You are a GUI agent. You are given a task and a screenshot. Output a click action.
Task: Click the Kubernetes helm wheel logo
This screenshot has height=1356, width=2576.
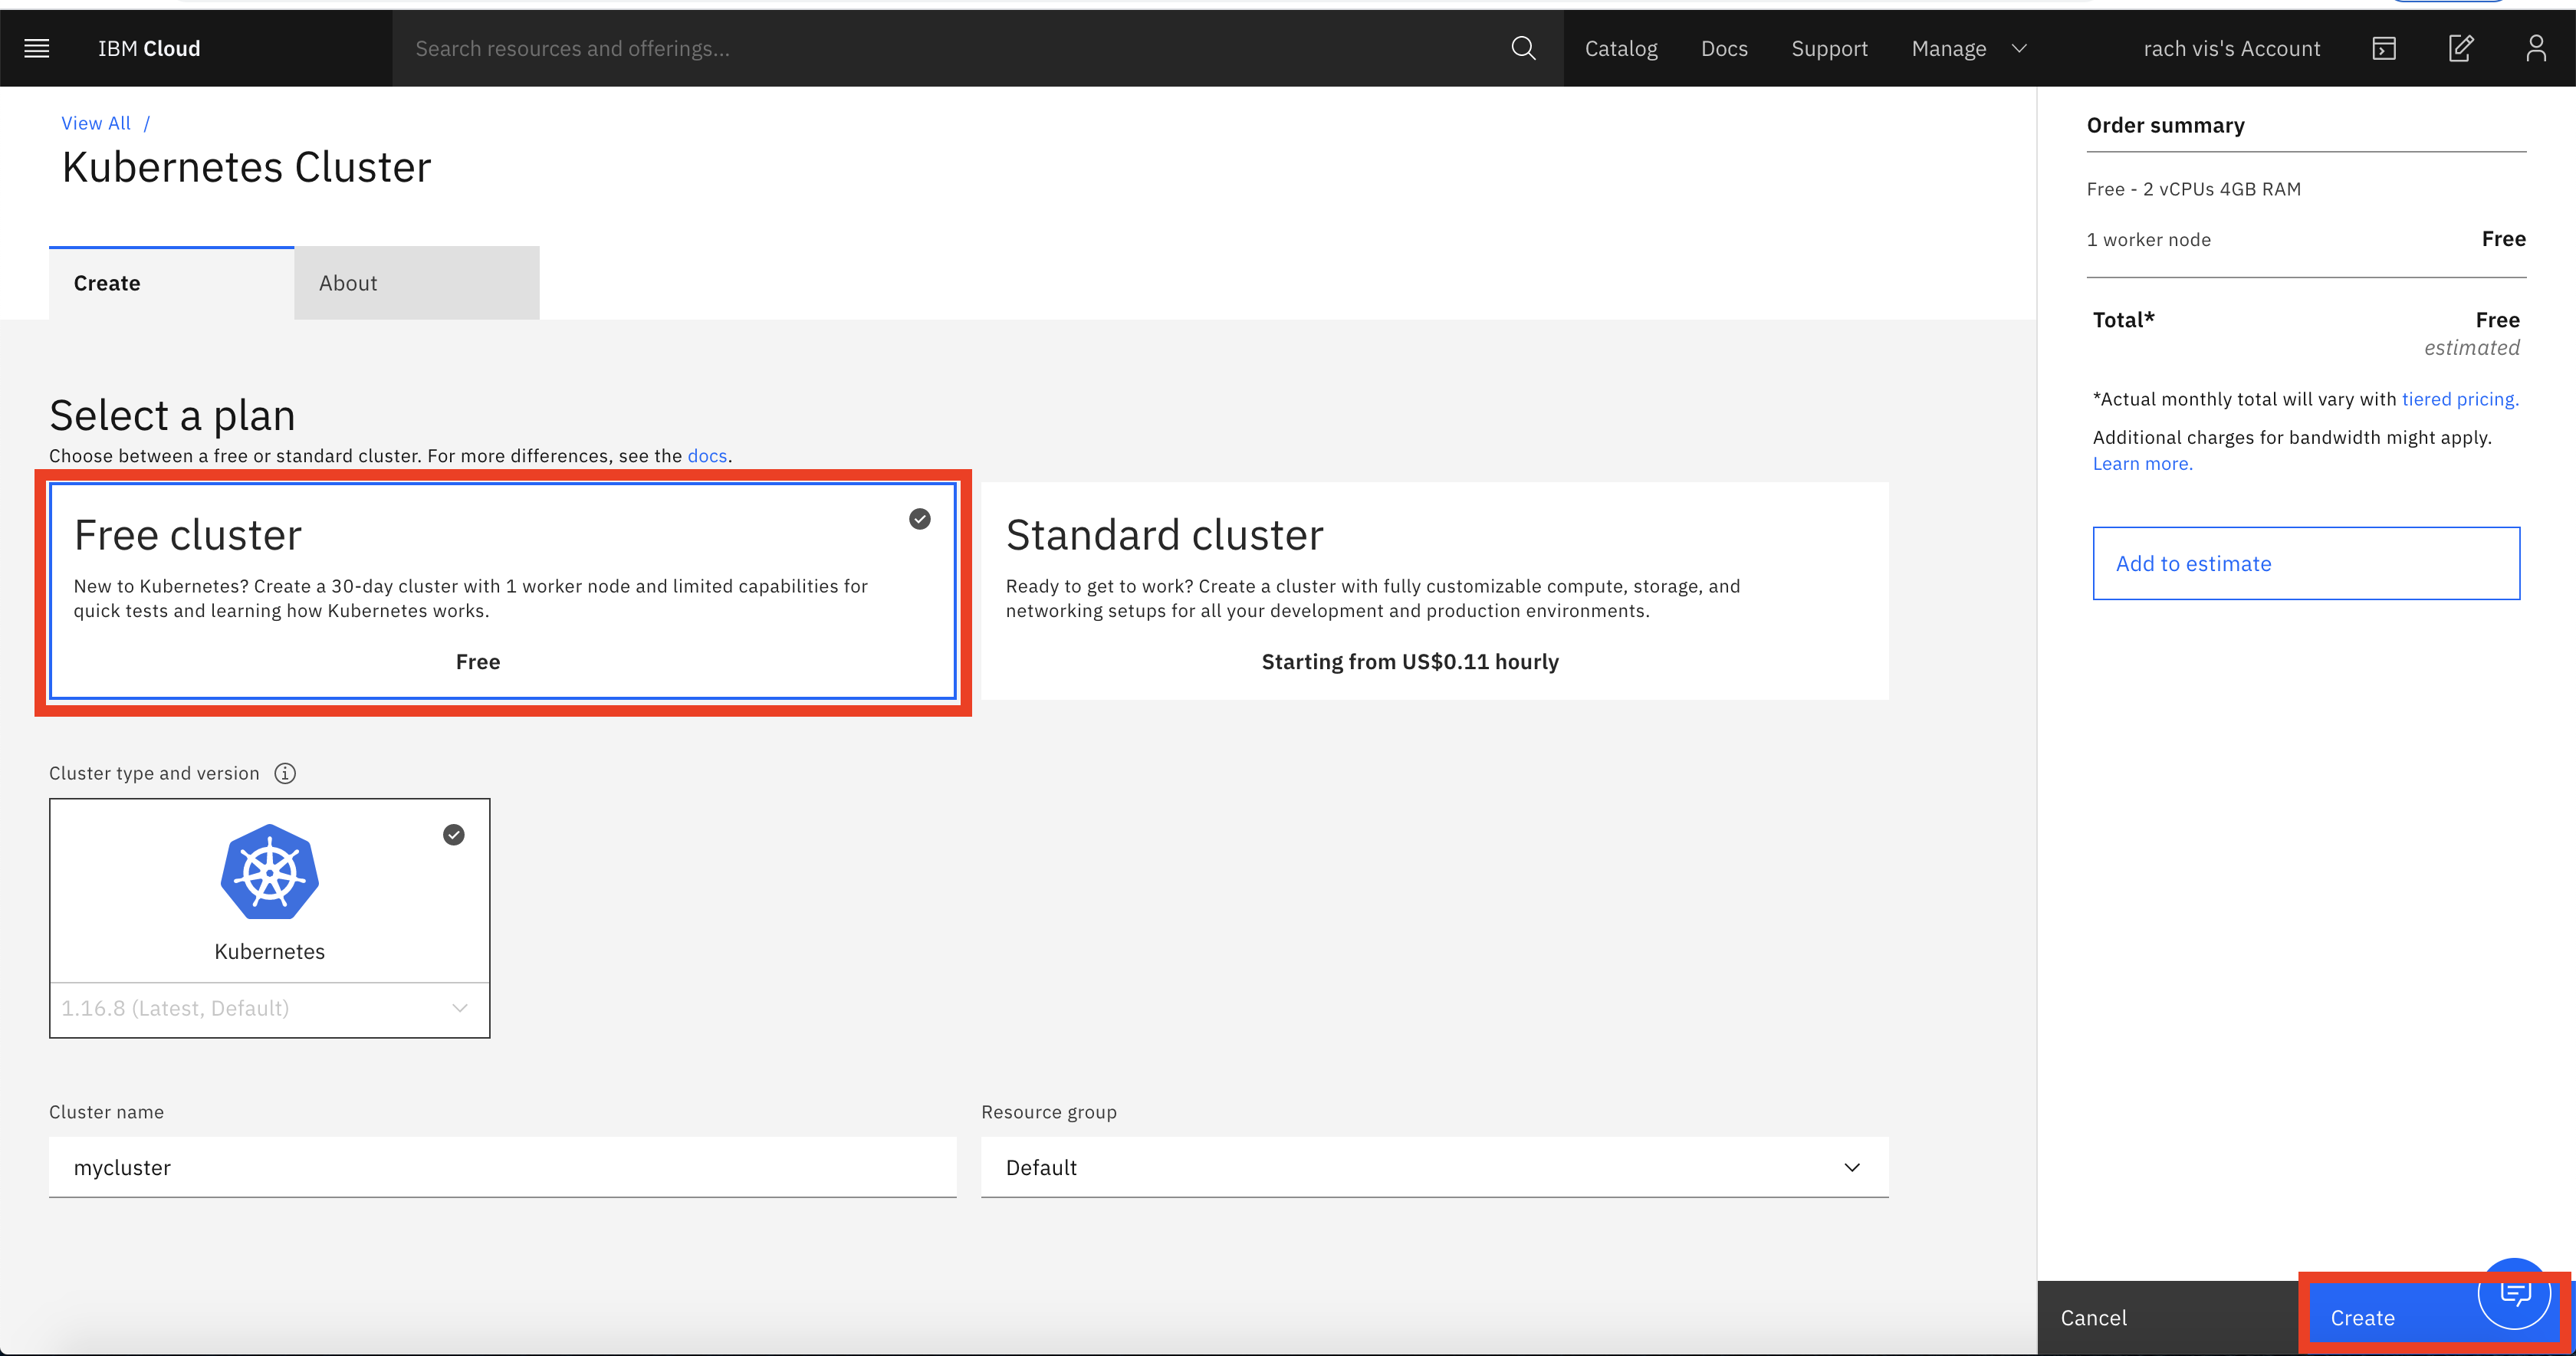(x=269, y=872)
